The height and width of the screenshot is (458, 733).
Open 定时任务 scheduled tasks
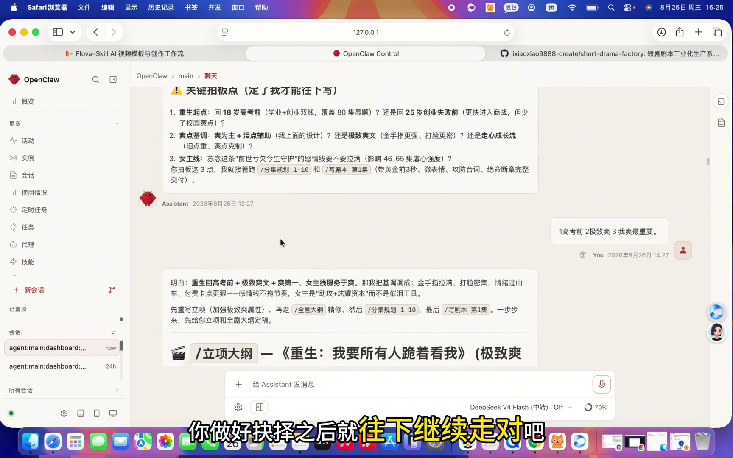pyautogui.click(x=64, y=210)
